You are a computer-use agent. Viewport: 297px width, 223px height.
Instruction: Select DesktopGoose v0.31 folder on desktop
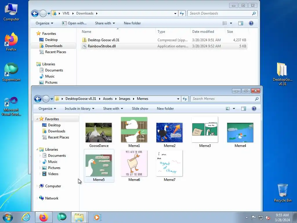(x=282, y=74)
